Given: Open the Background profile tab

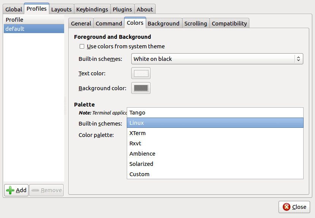Looking at the screenshot, I should [x=164, y=23].
